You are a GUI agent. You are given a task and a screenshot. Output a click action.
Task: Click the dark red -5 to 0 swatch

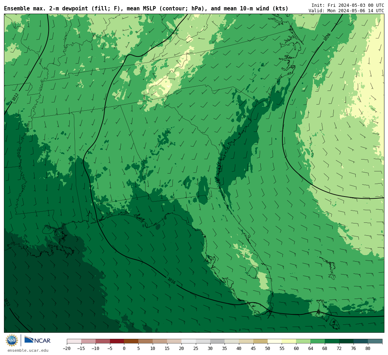(117, 341)
